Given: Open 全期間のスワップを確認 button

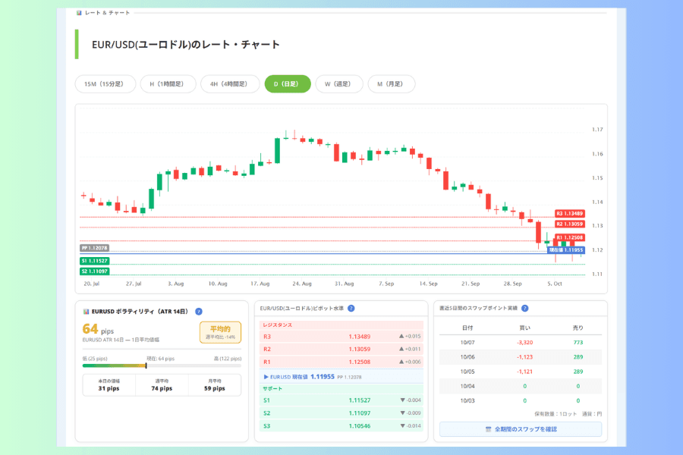Looking at the screenshot, I should coord(521,429).
